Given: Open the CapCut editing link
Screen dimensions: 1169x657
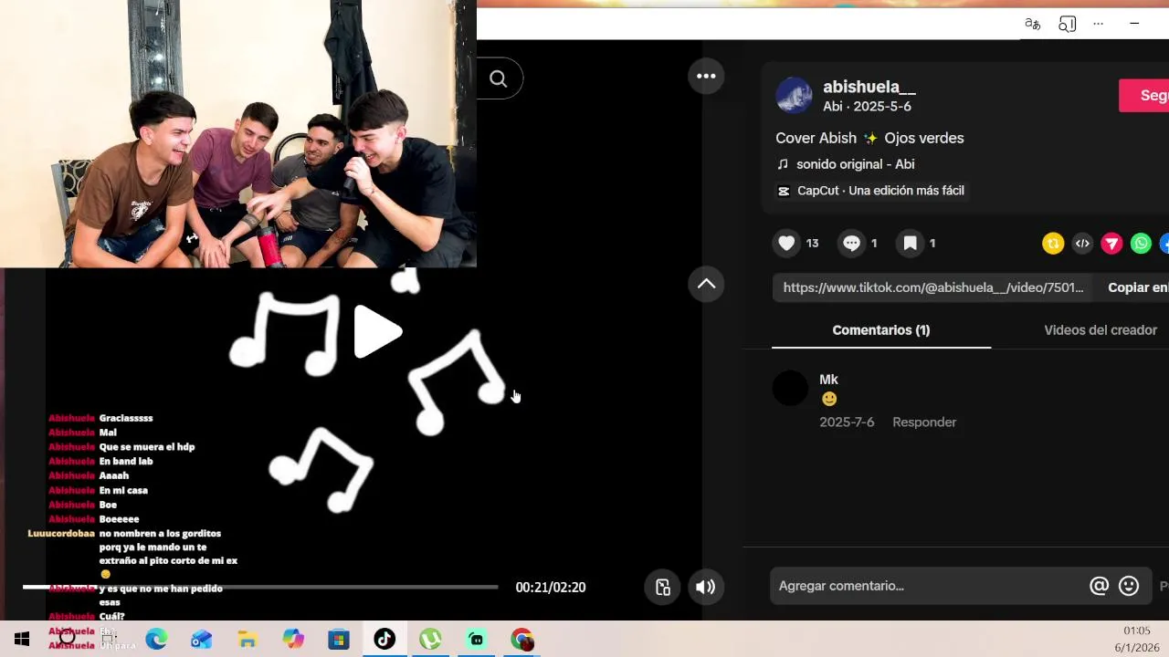Looking at the screenshot, I should pos(870,191).
